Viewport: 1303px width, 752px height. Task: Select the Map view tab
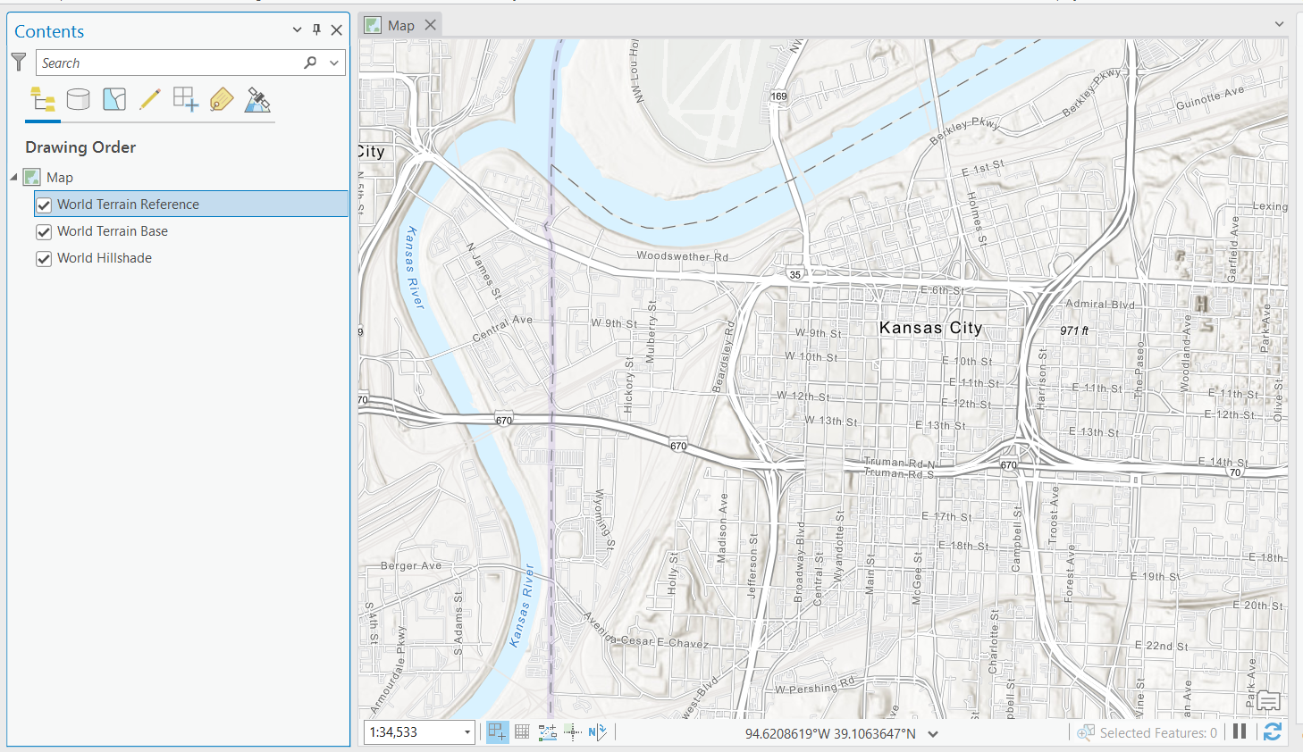click(x=391, y=26)
